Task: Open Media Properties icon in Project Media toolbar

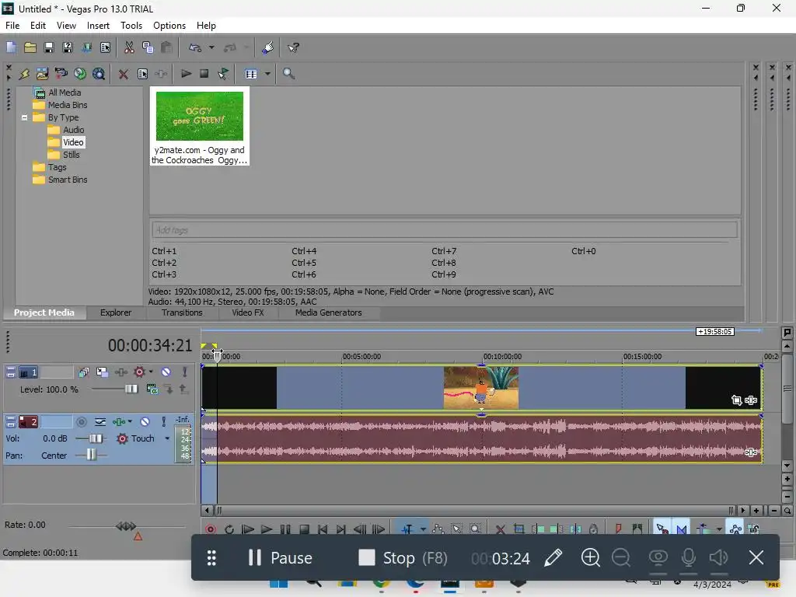Action: (x=143, y=74)
